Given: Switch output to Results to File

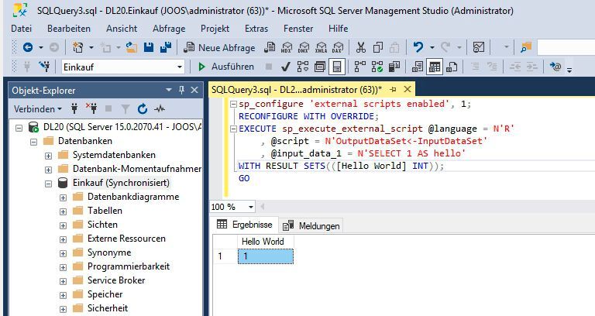Looking at the screenshot, I should (x=452, y=67).
